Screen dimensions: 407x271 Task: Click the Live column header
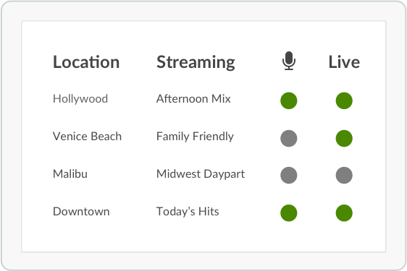tap(344, 62)
